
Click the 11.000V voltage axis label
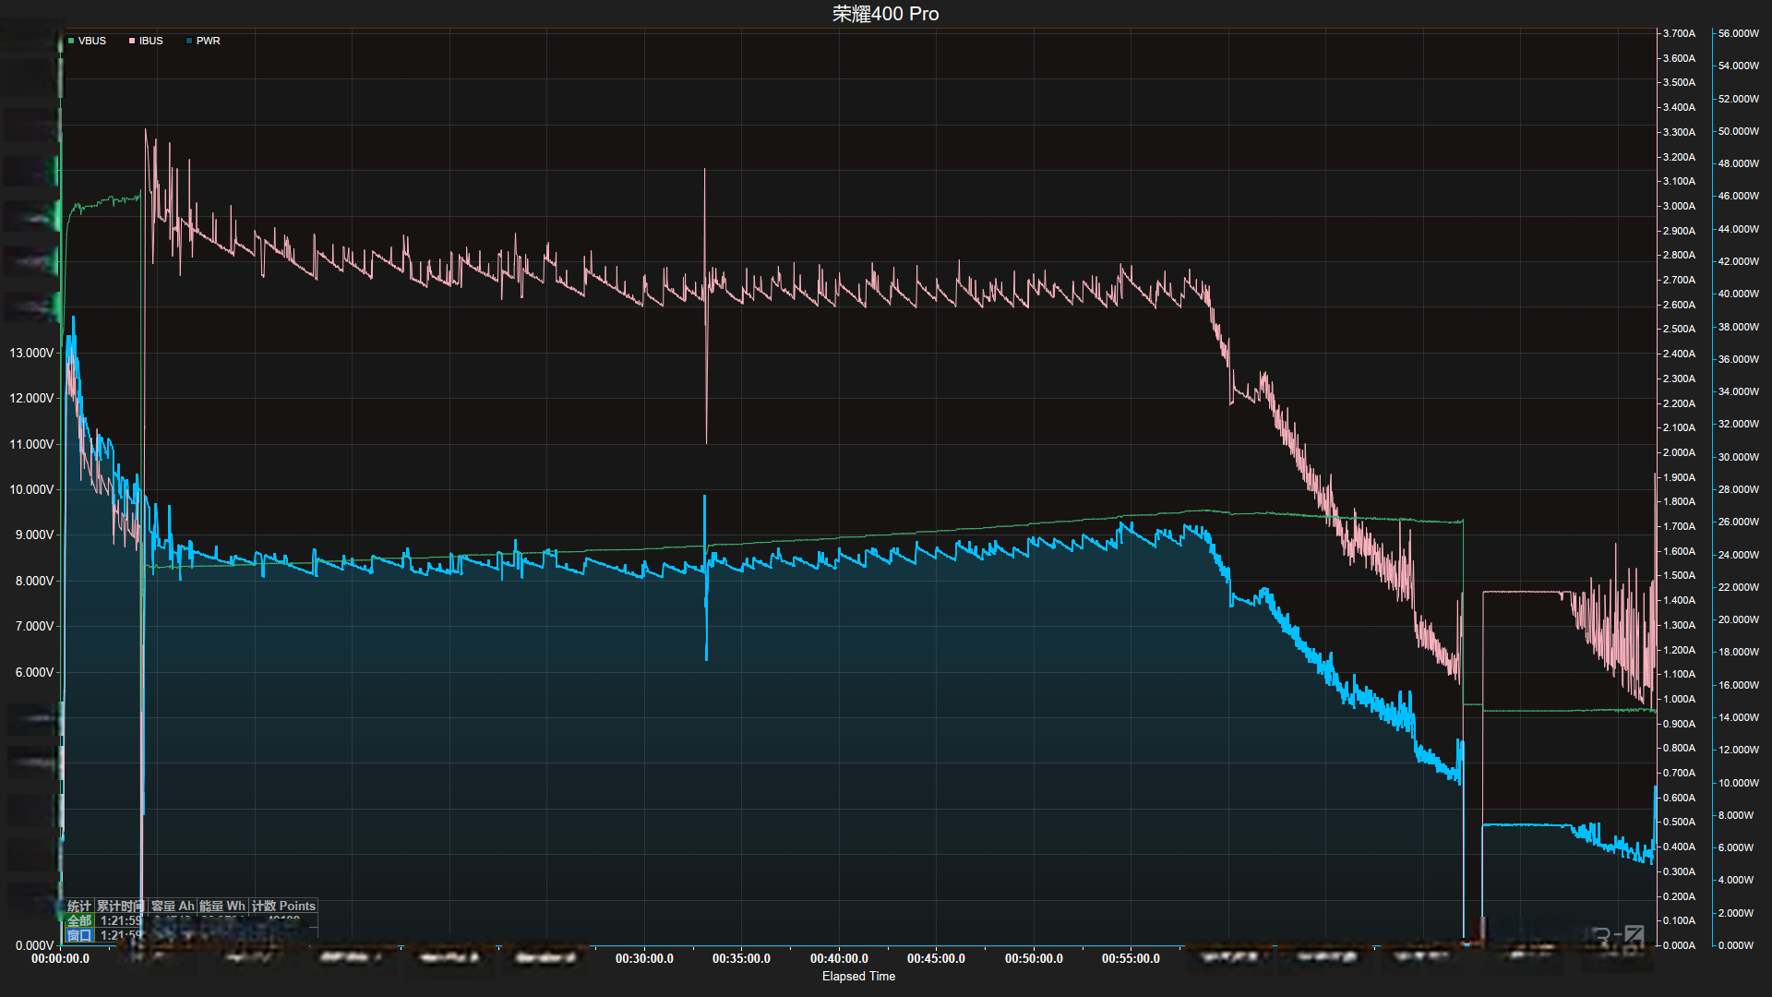(x=31, y=444)
